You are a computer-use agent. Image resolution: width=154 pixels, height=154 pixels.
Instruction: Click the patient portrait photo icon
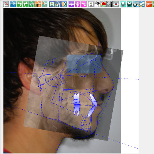click(x=52, y=4)
